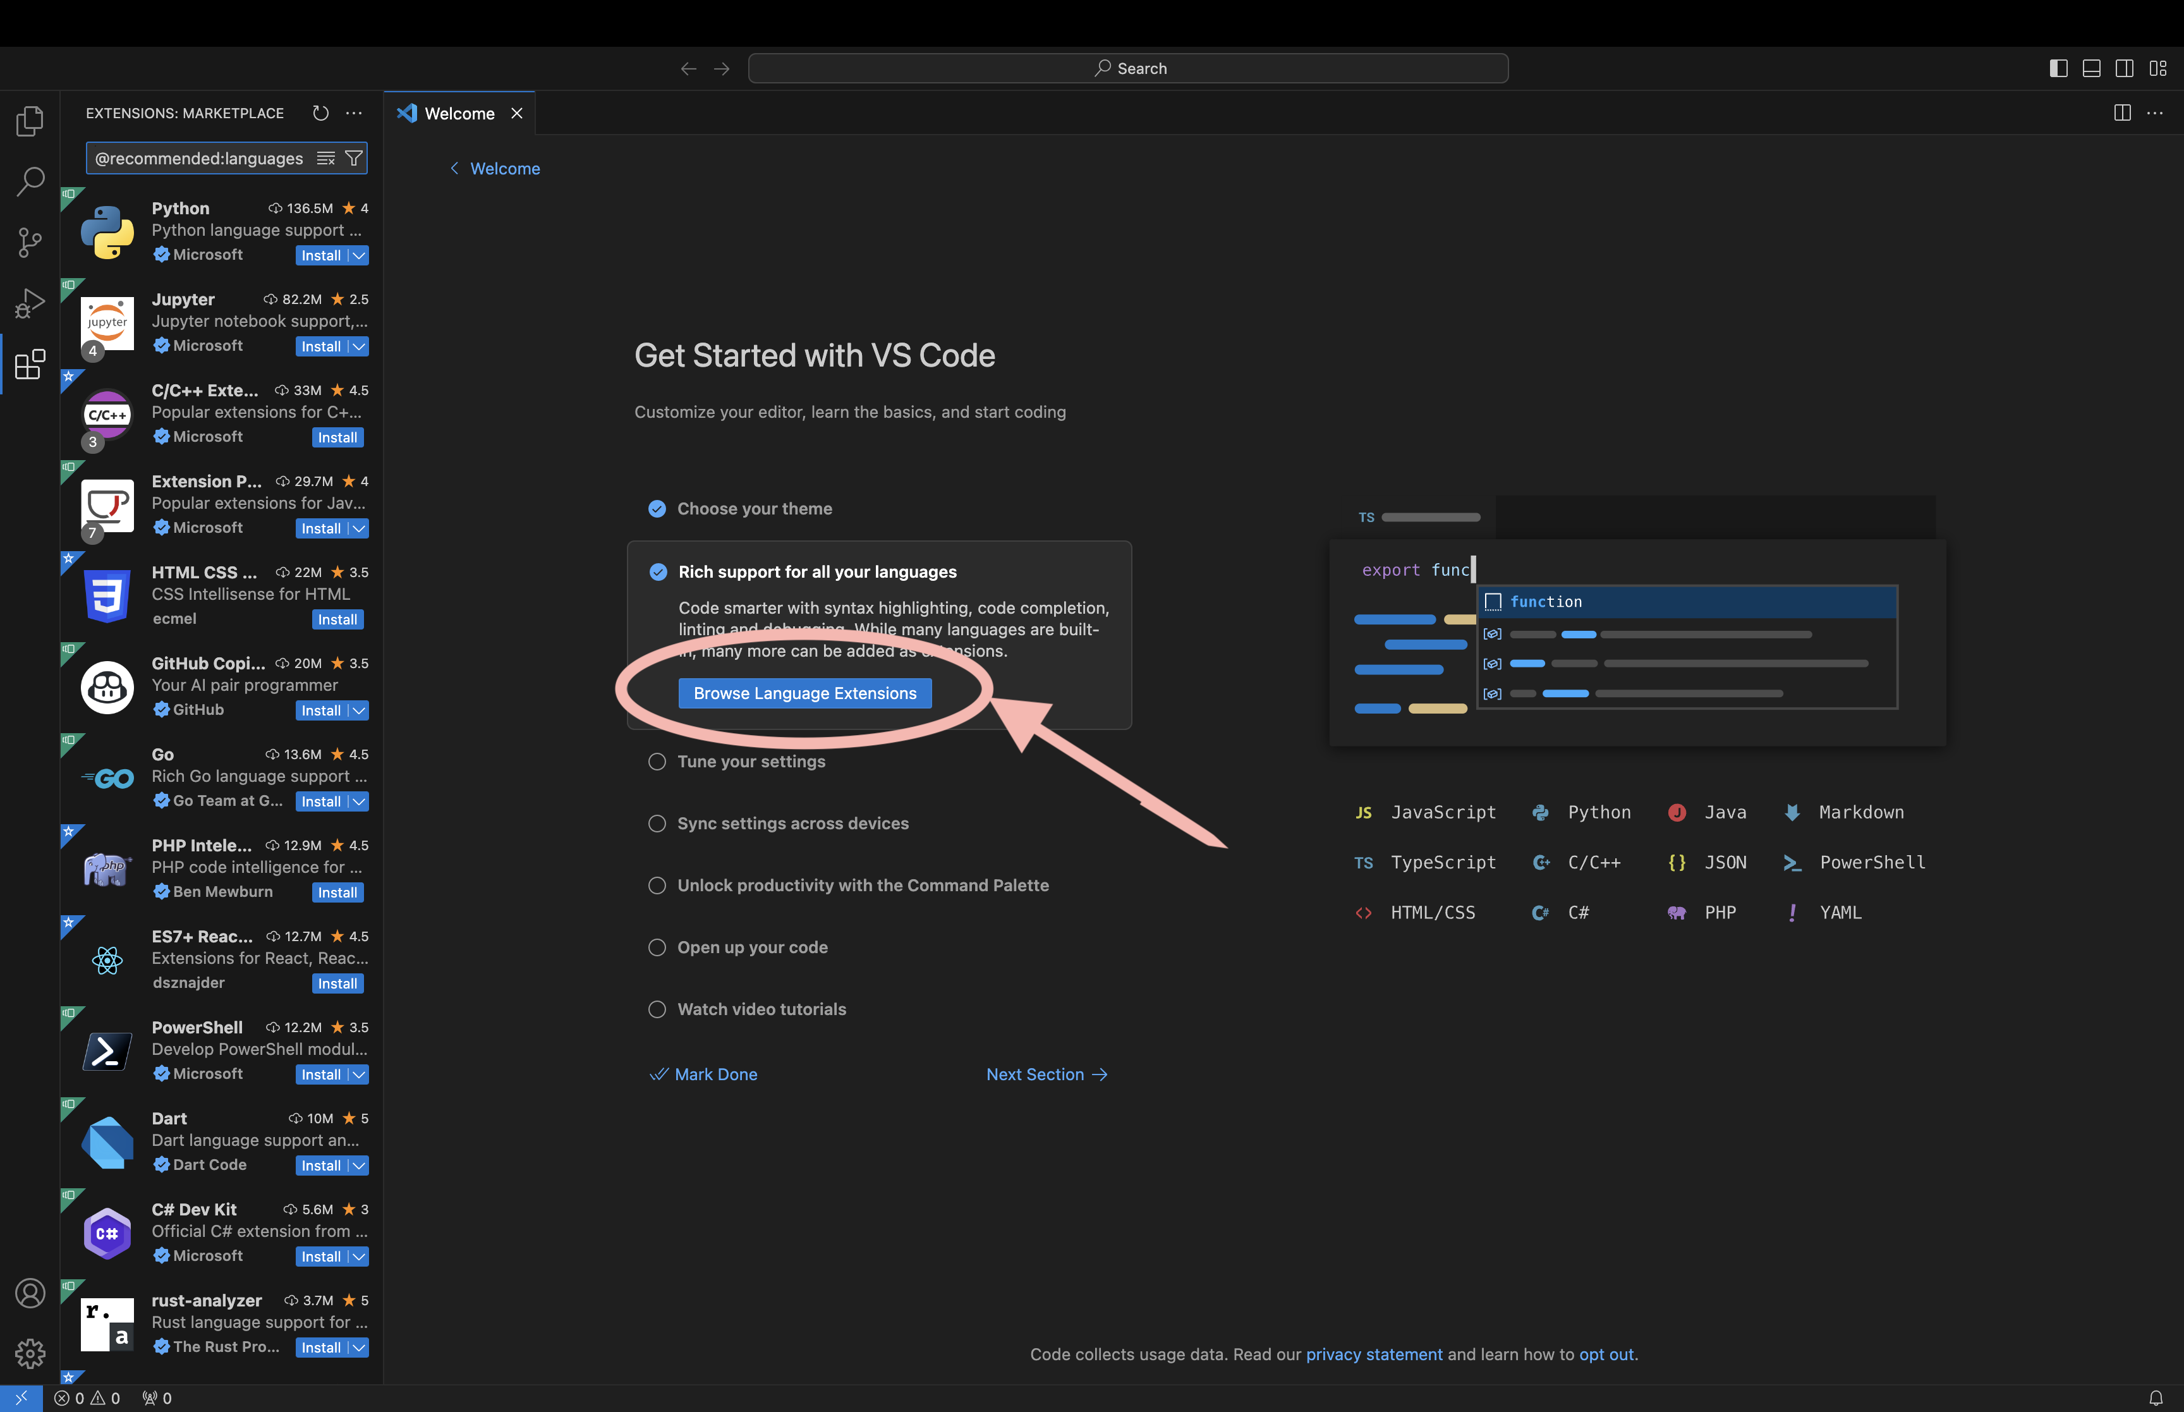The height and width of the screenshot is (1412, 2184).
Task: Open the Explorer view in activity bar
Action: pos(29,121)
